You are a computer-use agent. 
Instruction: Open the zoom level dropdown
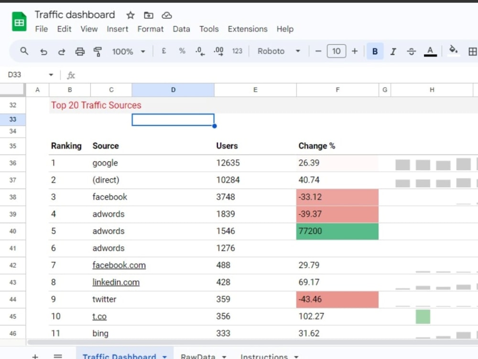tap(129, 51)
